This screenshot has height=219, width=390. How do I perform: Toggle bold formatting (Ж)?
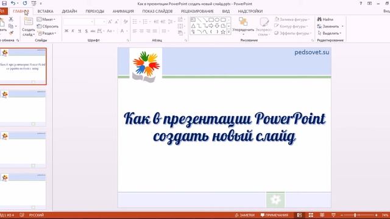(x=66, y=31)
